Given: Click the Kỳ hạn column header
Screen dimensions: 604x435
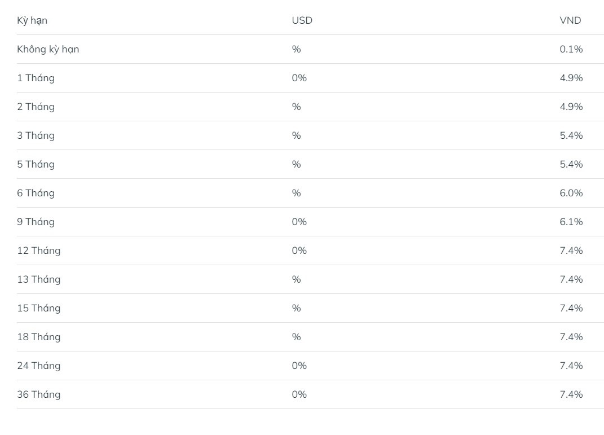Looking at the screenshot, I should pos(32,20).
